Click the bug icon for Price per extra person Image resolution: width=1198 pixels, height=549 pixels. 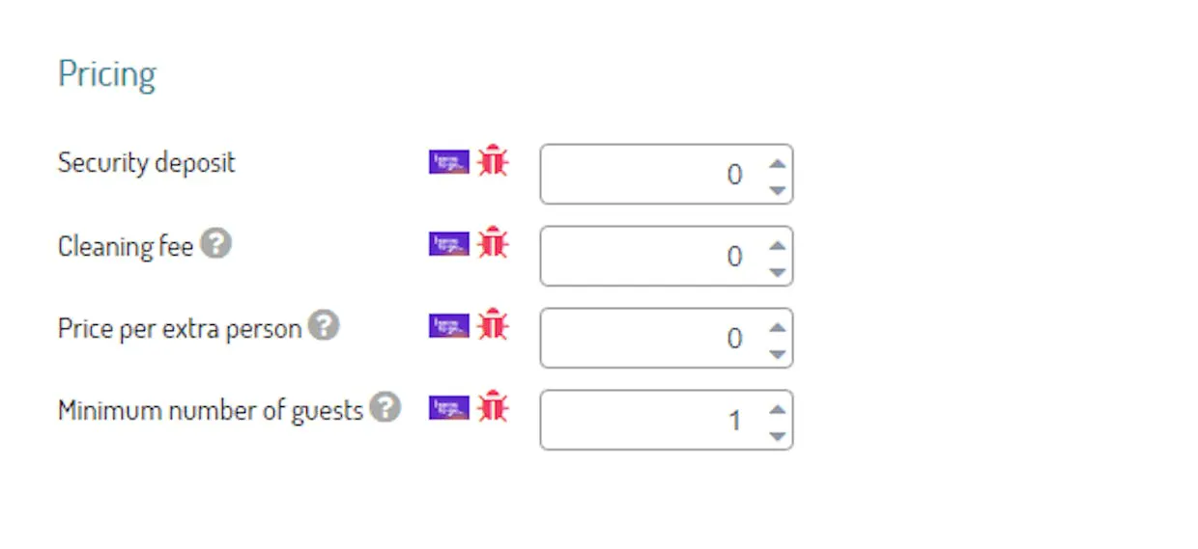tap(493, 325)
